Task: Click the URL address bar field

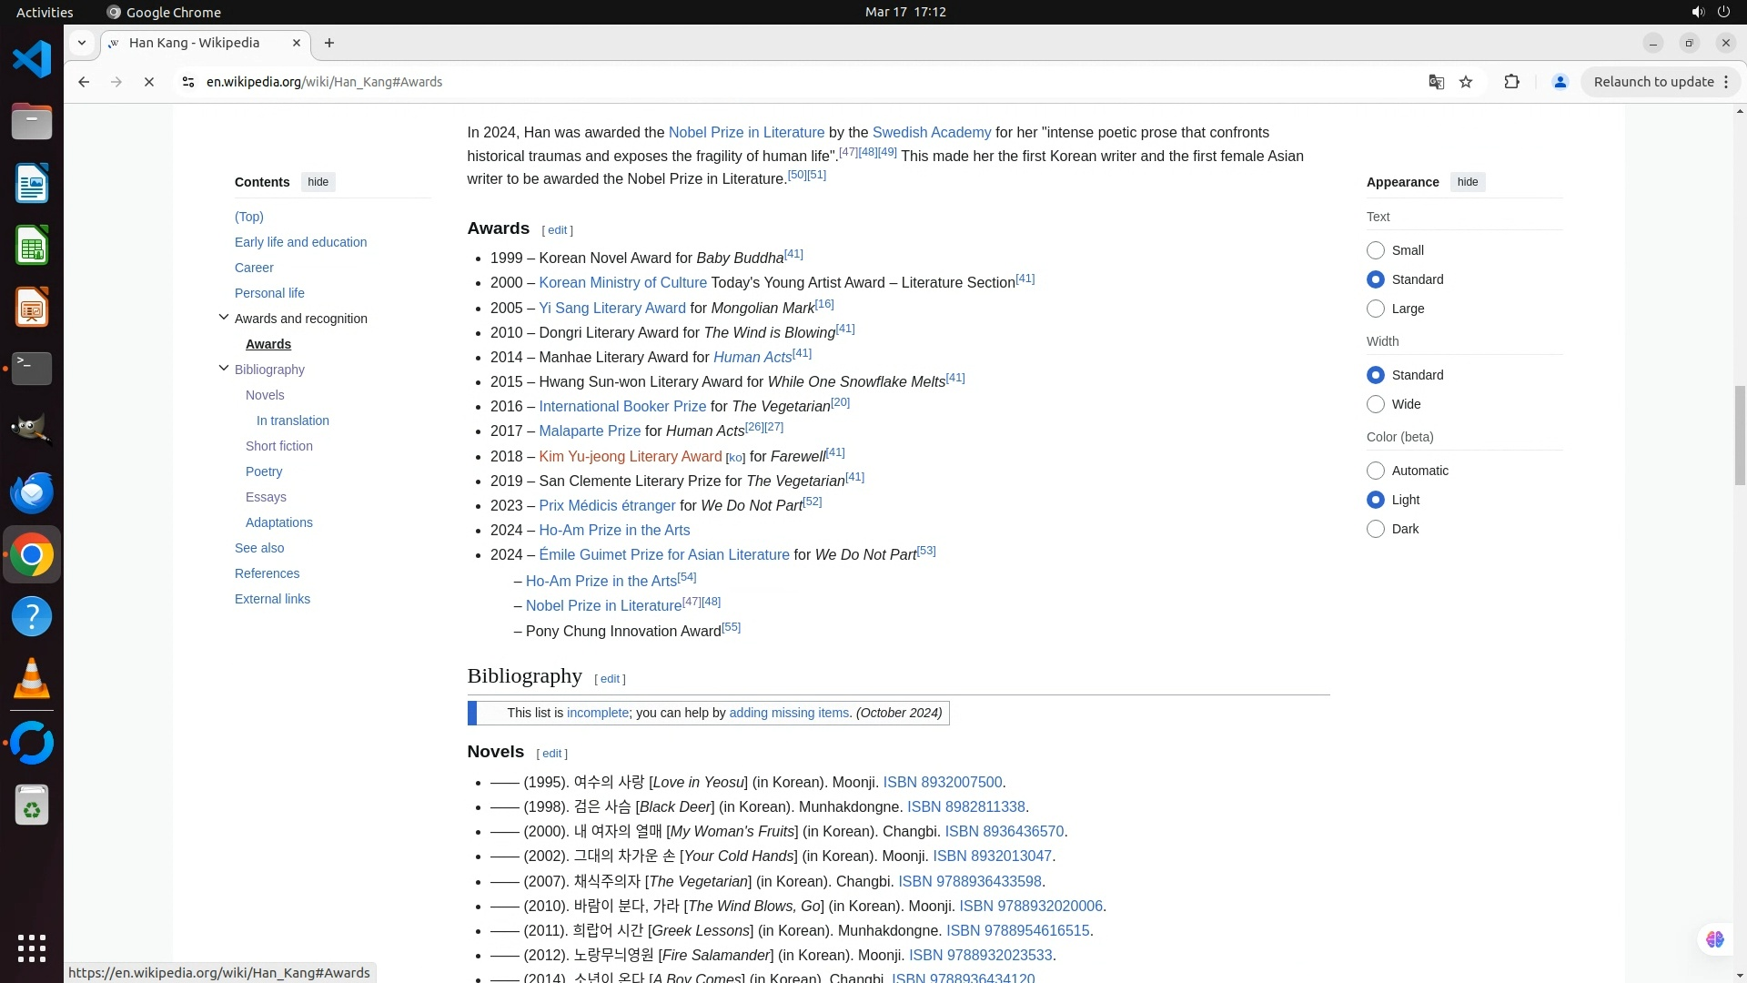Action: click(728, 82)
